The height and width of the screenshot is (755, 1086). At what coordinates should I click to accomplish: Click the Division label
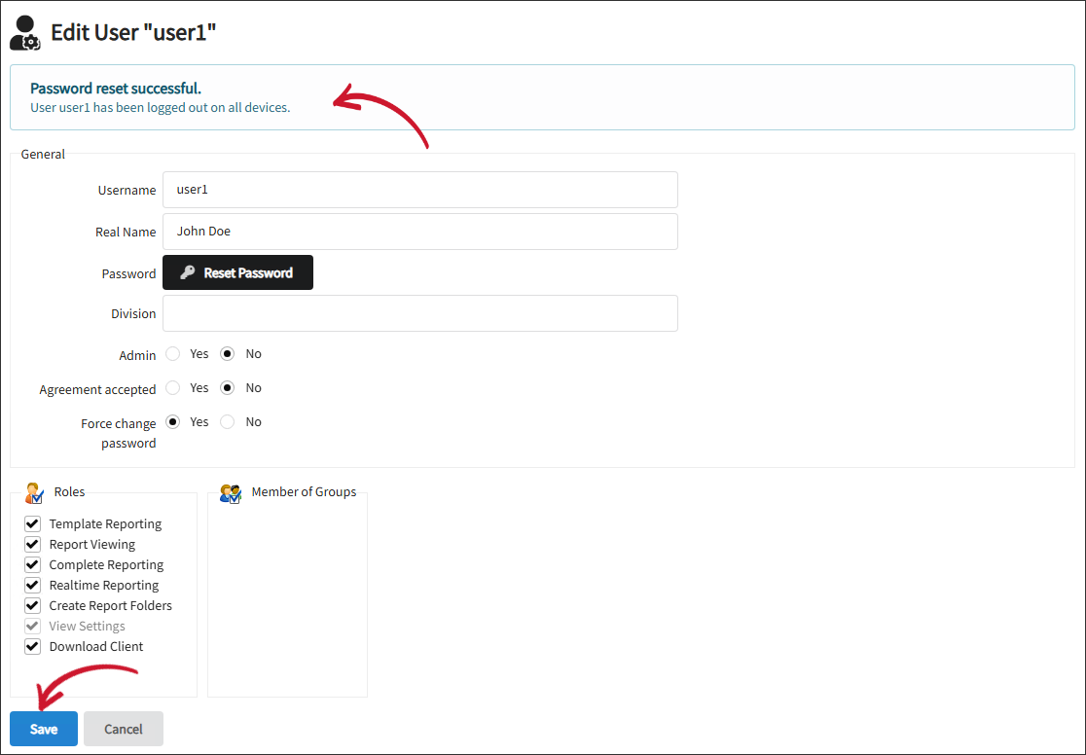coord(133,314)
